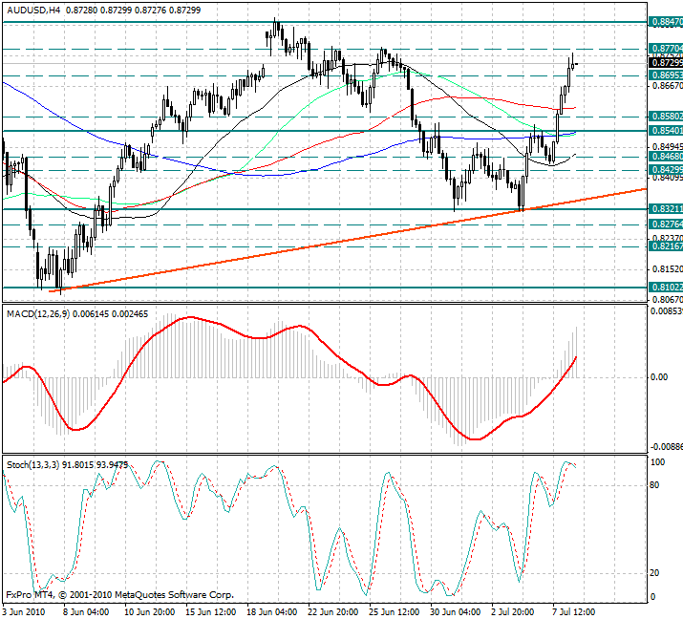This screenshot has height=619, width=683.
Task: Click the 2 Jul 20:00 date label
Action: (513, 612)
